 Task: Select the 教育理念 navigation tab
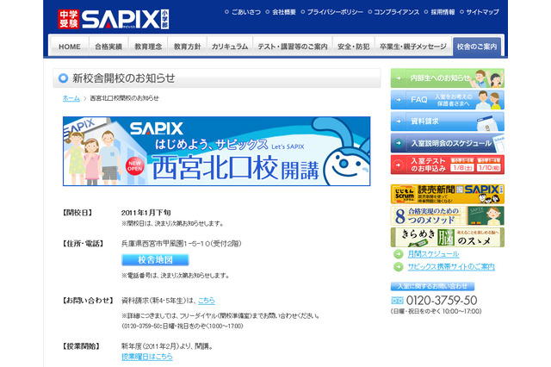148,47
